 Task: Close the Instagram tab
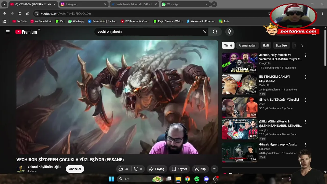click(x=105, y=4)
